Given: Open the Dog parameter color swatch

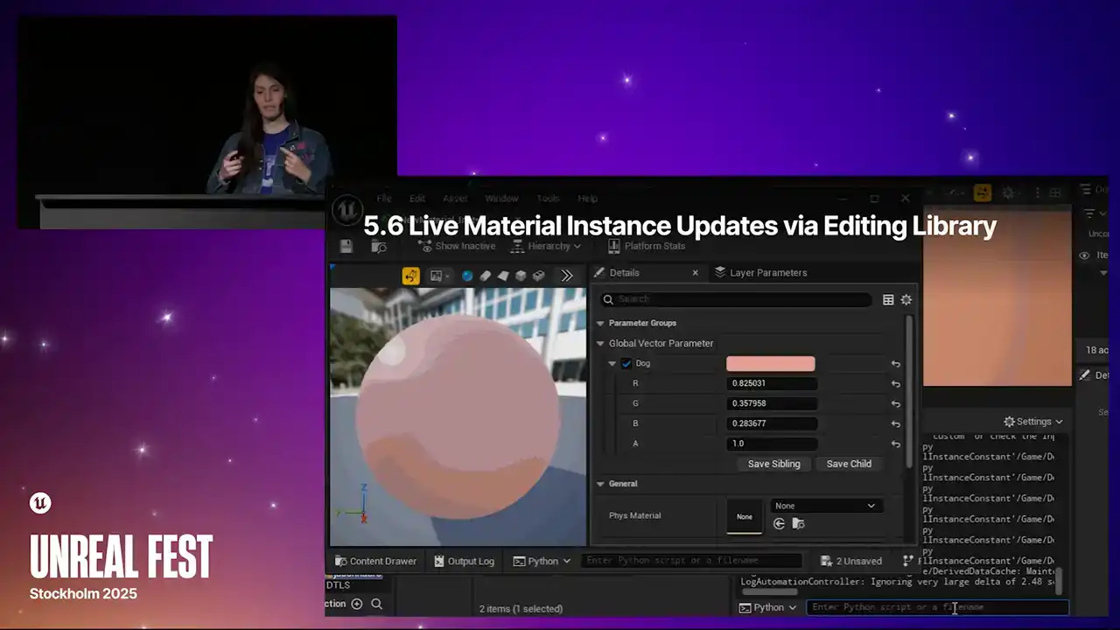Looking at the screenshot, I should coord(770,364).
